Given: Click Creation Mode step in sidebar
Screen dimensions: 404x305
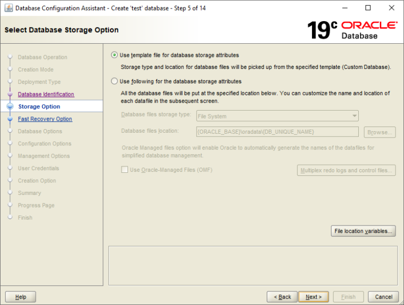Looking at the screenshot, I should (x=36, y=70).
